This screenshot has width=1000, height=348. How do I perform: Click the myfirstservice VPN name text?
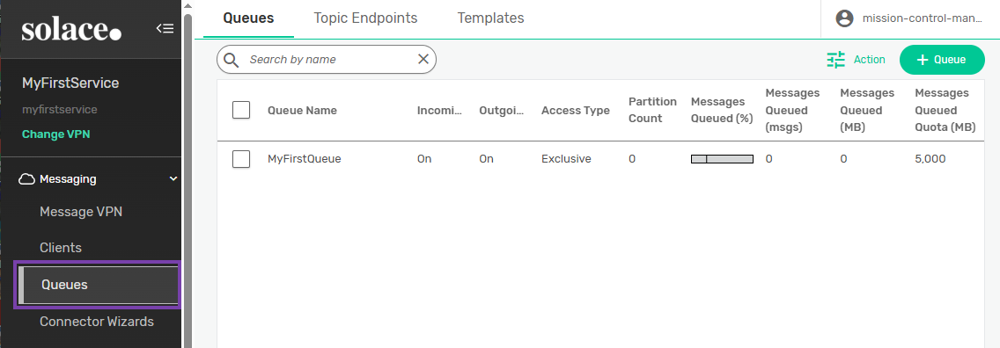click(59, 110)
